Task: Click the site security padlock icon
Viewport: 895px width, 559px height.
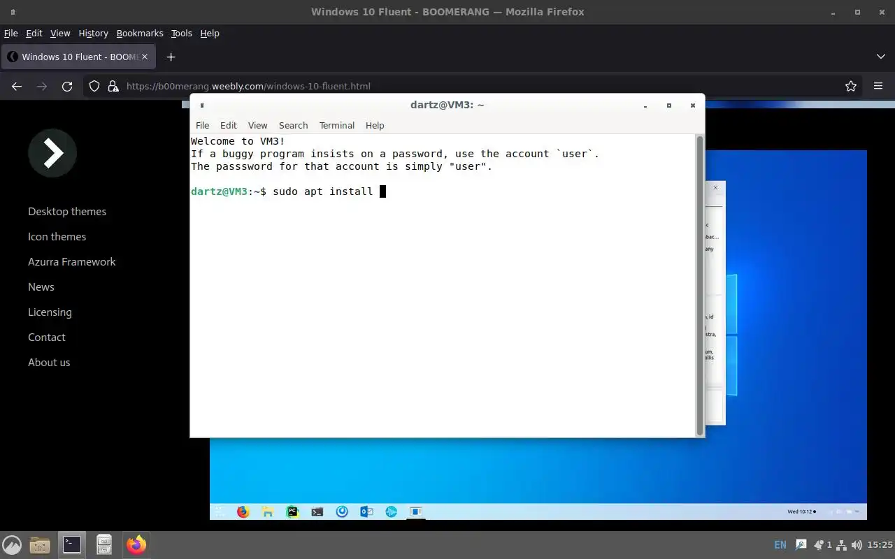Action: point(113,86)
